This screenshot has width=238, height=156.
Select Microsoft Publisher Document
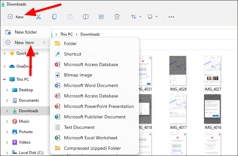(x=94, y=117)
